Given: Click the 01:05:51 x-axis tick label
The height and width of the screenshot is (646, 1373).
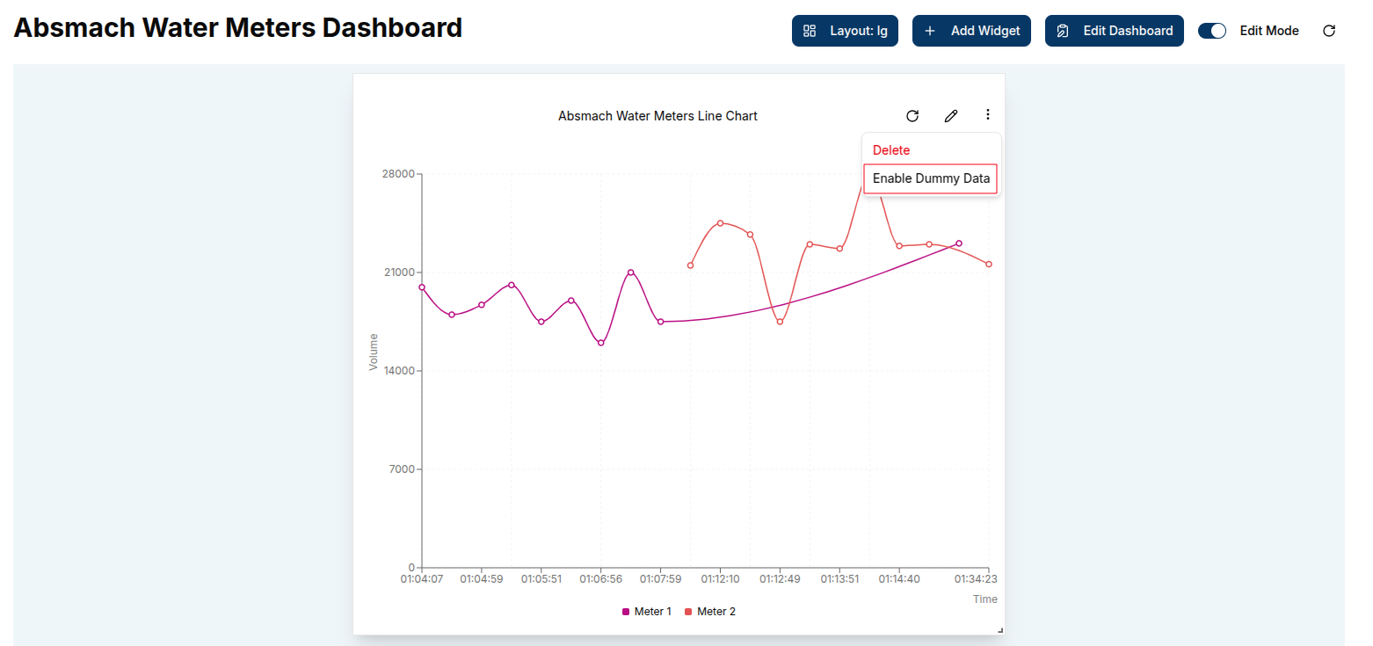Looking at the screenshot, I should 541,579.
